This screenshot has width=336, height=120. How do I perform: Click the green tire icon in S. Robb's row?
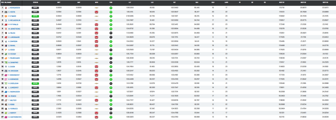pyautogui.click(x=111, y=104)
